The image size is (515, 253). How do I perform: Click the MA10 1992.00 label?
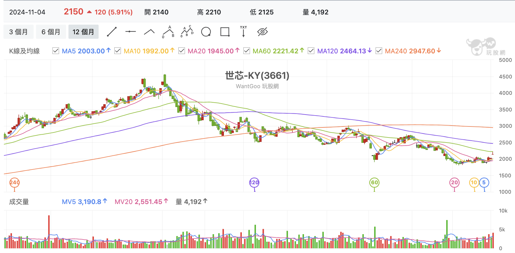tap(149, 51)
